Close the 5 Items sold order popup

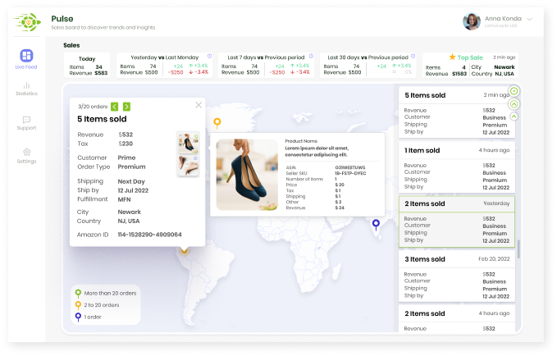tap(199, 105)
